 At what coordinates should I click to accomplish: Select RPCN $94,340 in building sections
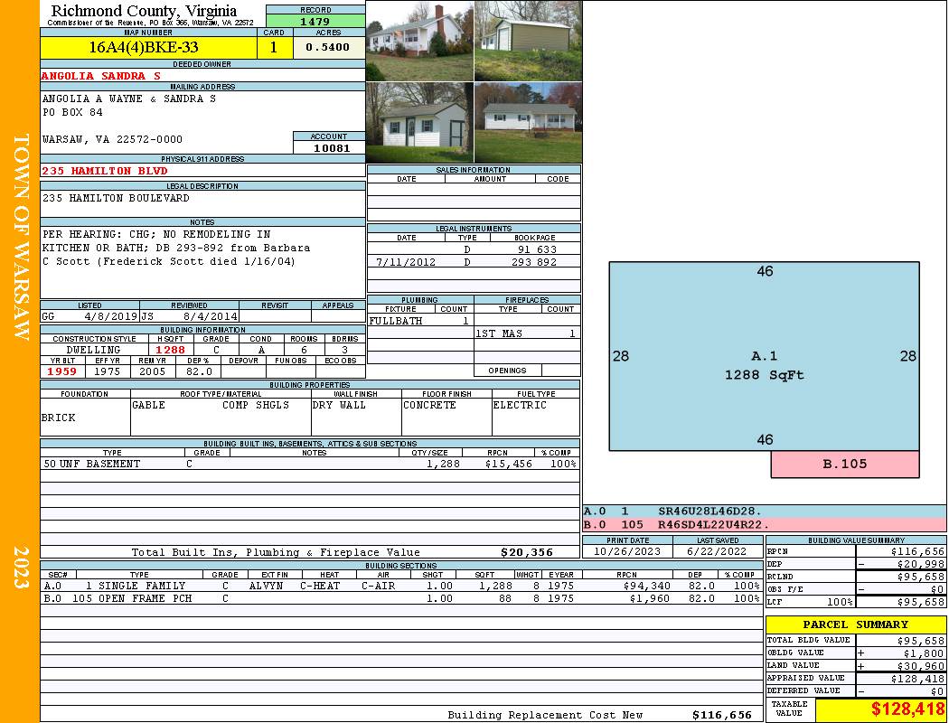pos(646,586)
